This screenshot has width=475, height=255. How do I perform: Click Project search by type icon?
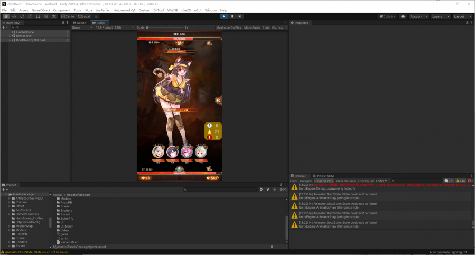tap(262, 190)
